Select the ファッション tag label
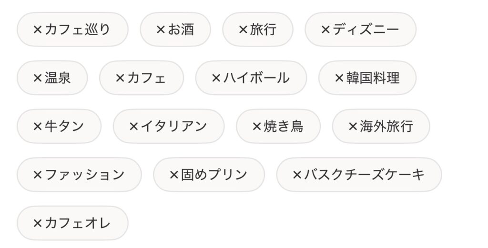Image resolution: width=488 pixels, height=248 pixels. [x=85, y=175]
